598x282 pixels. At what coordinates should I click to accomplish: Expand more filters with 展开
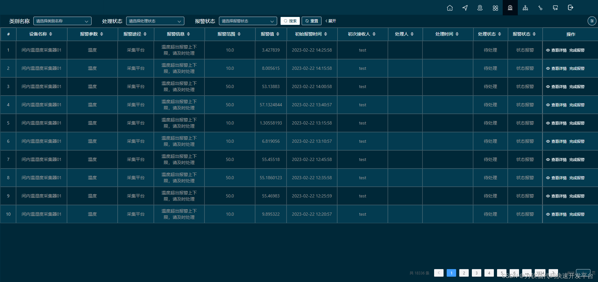pyautogui.click(x=331, y=21)
